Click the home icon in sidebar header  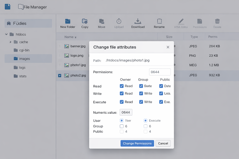coord(9,23)
